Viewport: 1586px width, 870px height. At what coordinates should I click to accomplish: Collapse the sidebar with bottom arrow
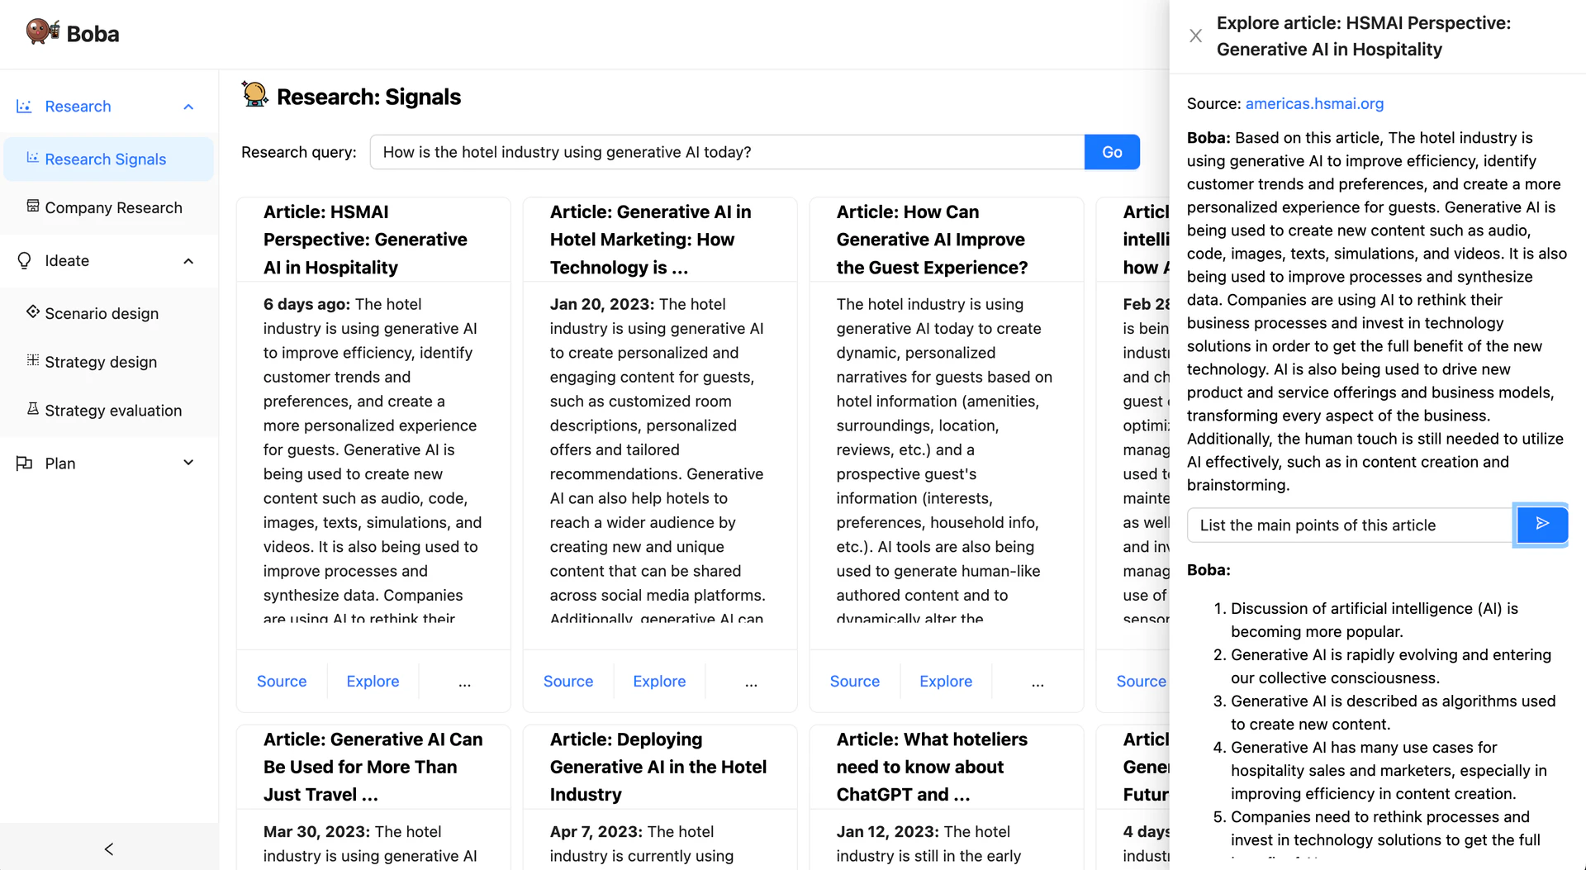[x=109, y=849]
